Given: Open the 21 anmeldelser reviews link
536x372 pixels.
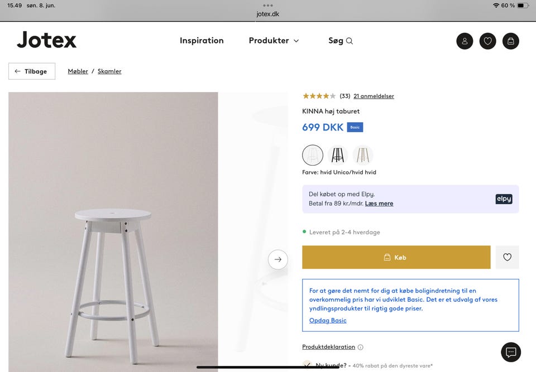Looking at the screenshot, I should coord(374,96).
